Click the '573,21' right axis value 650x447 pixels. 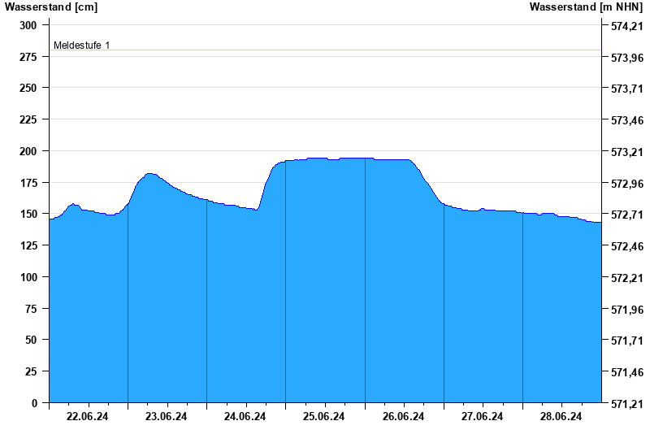point(627,152)
